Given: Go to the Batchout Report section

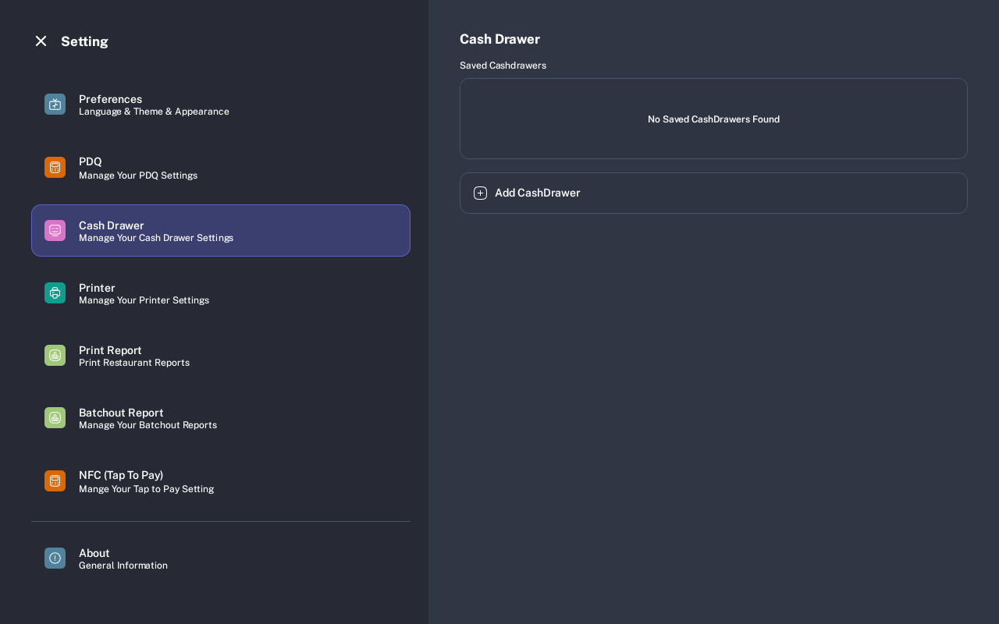Looking at the screenshot, I should click(x=221, y=418).
